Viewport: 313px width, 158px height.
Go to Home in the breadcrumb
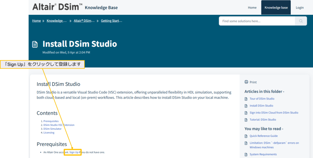(36, 21)
